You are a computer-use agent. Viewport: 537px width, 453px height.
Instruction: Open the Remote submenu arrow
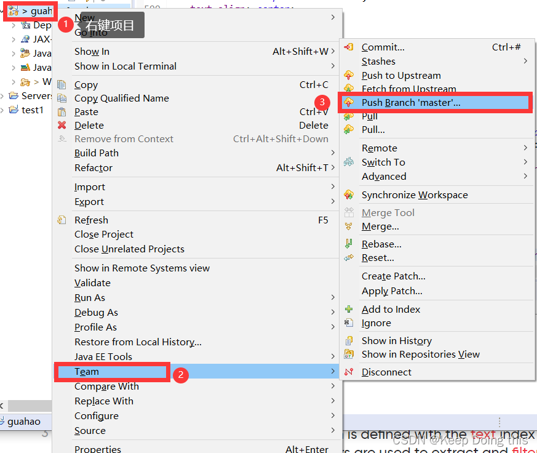(525, 148)
